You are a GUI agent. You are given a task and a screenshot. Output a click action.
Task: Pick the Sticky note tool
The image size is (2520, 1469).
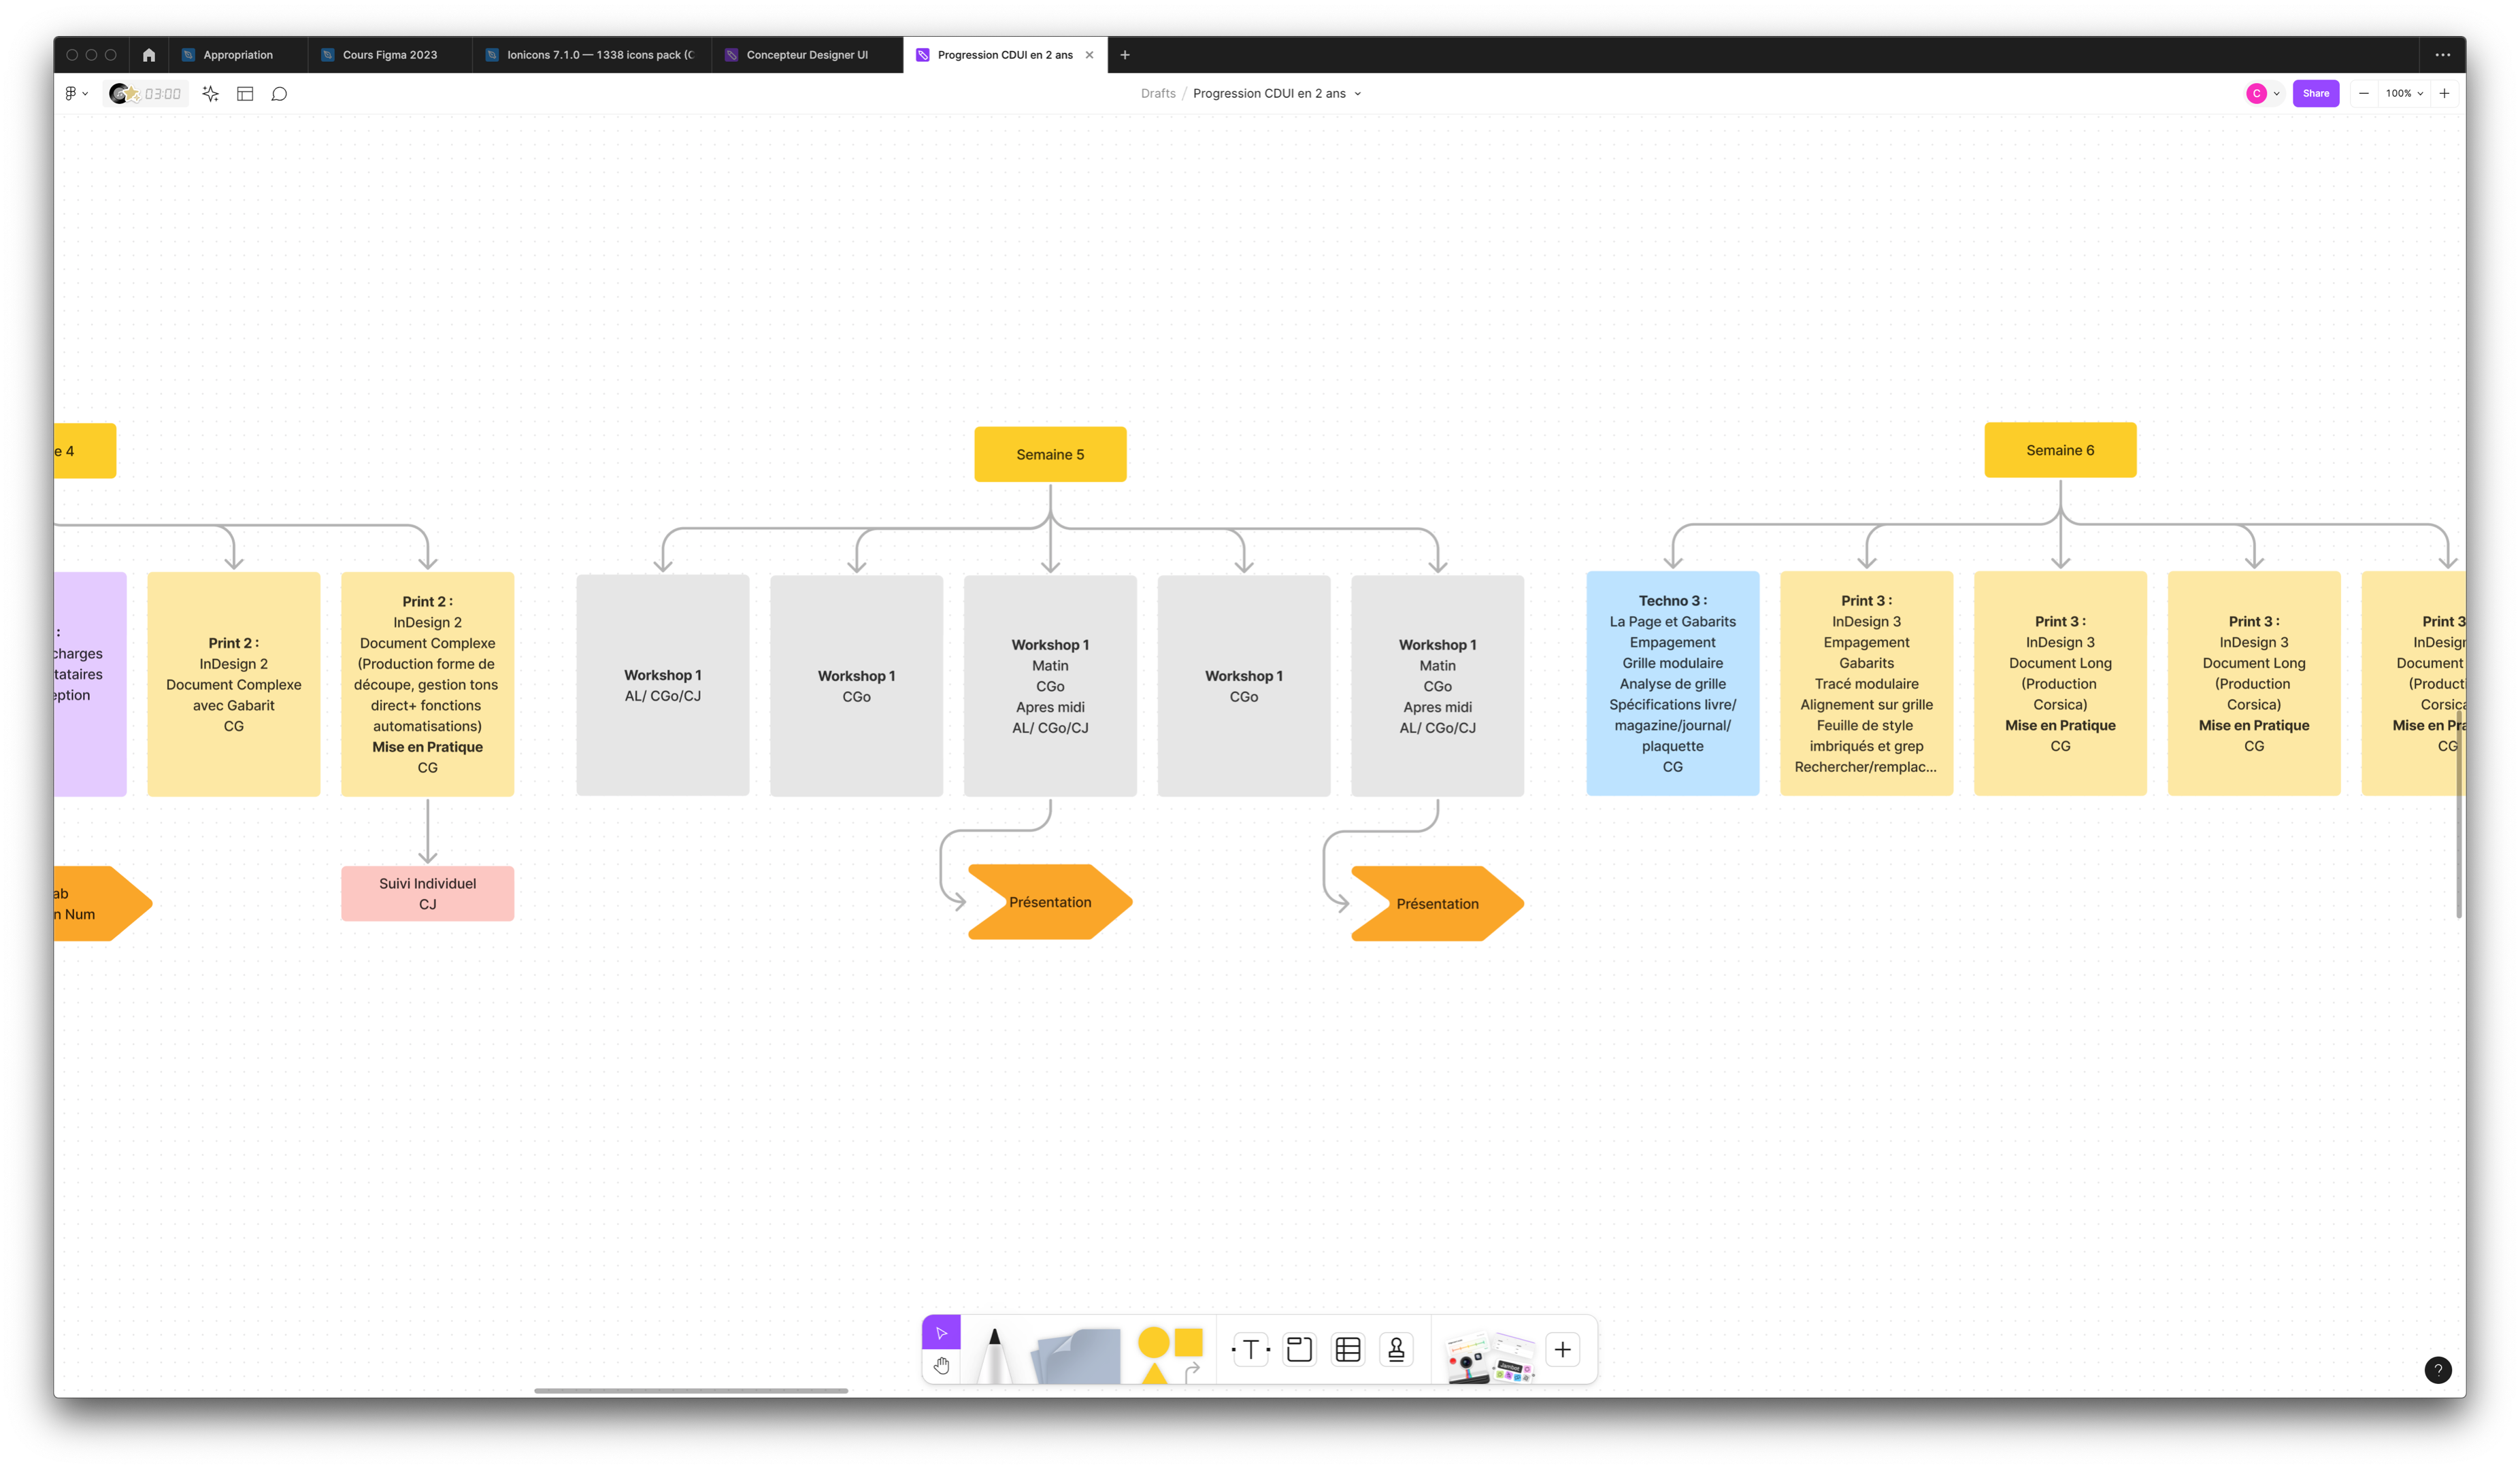[1078, 1356]
